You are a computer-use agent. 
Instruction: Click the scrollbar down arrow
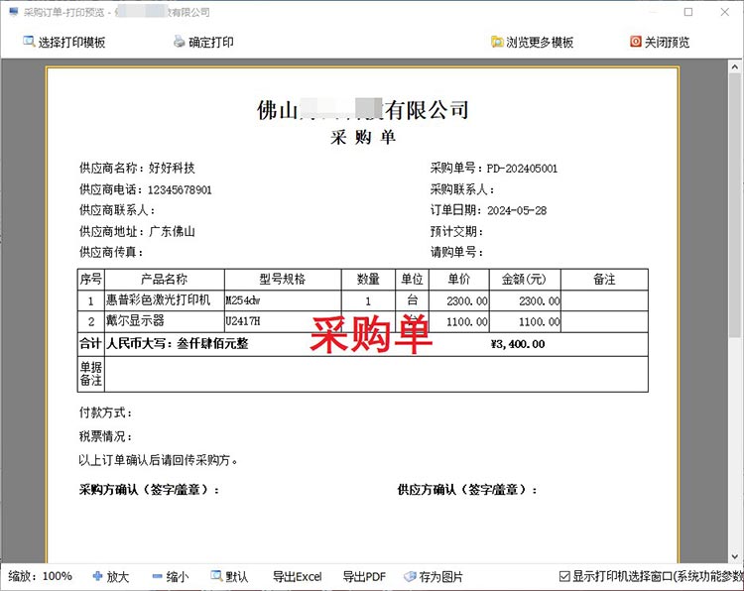(x=734, y=556)
